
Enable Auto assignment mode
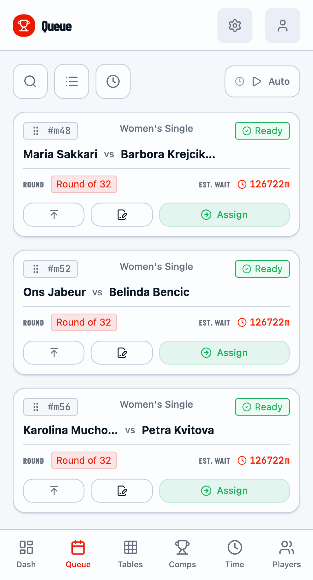click(262, 81)
